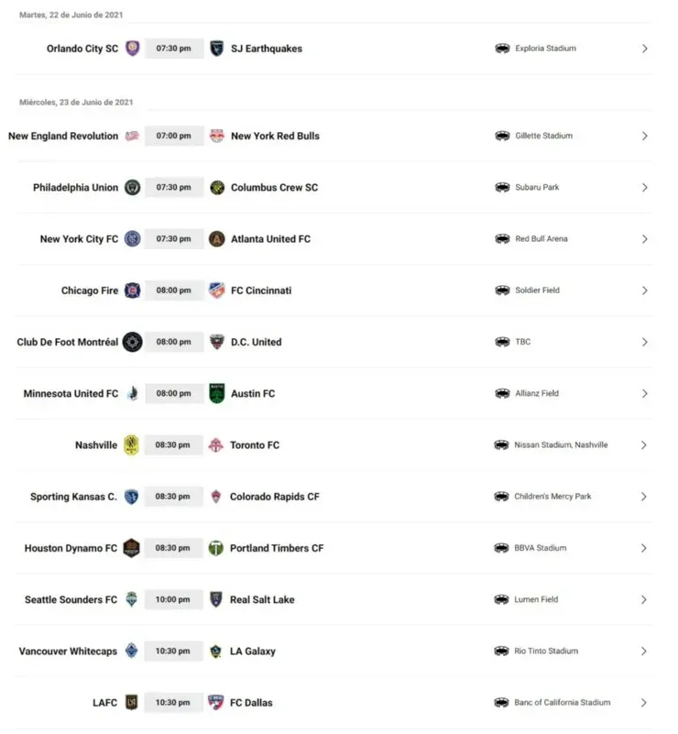This screenshot has height=734, width=678.
Task: Open the LA Galaxy team link
Action: pos(253,652)
